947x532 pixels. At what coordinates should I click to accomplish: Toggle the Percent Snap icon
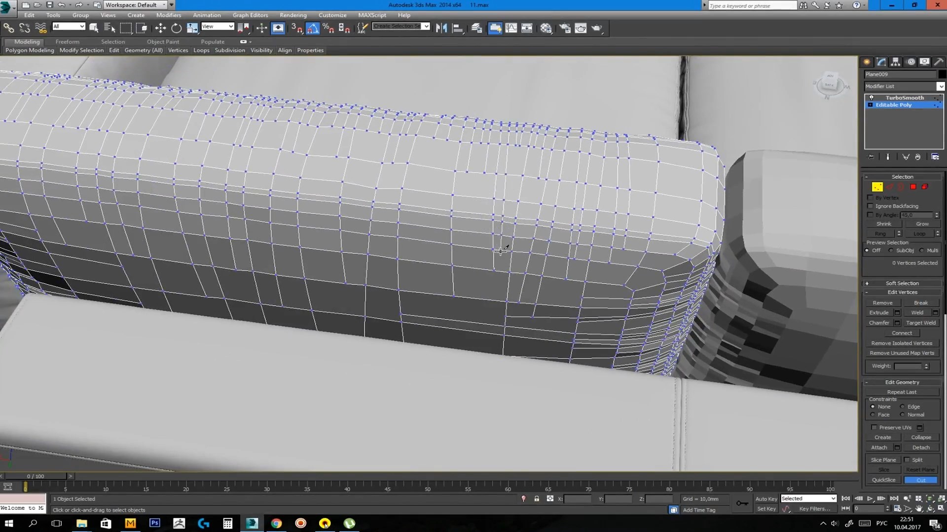coord(328,28)
